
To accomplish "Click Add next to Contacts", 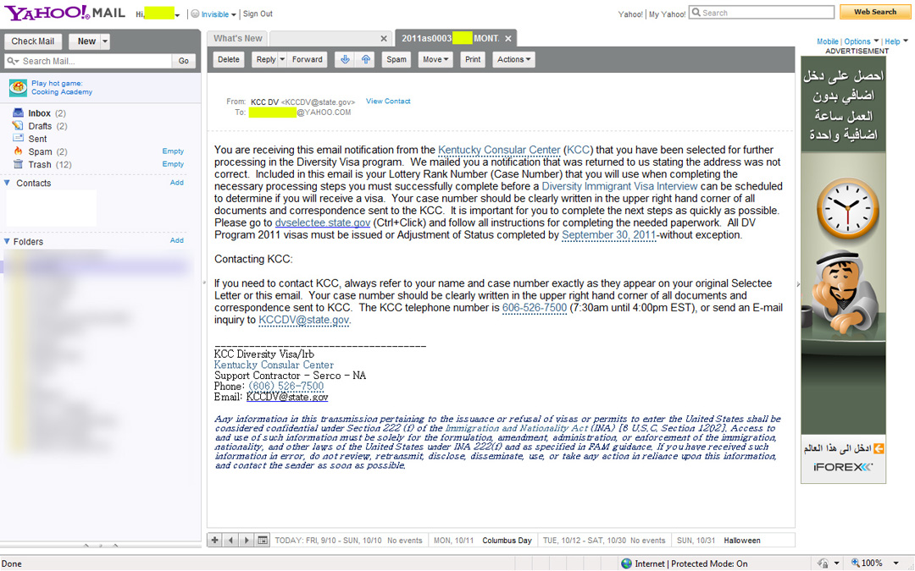I will 177,183.
